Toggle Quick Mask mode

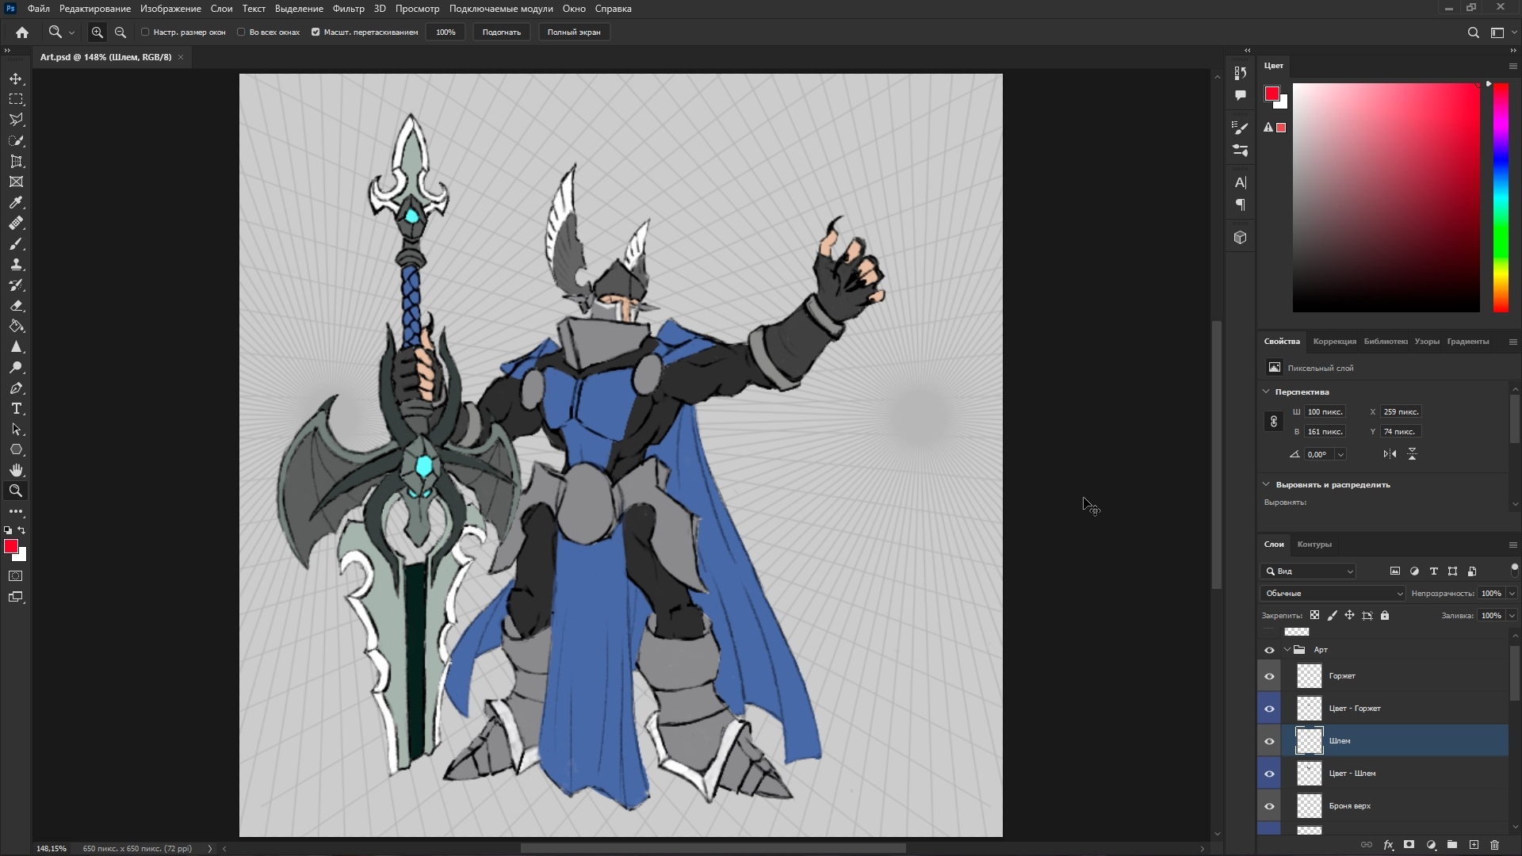pyautogui.click(x=16, y=576)
